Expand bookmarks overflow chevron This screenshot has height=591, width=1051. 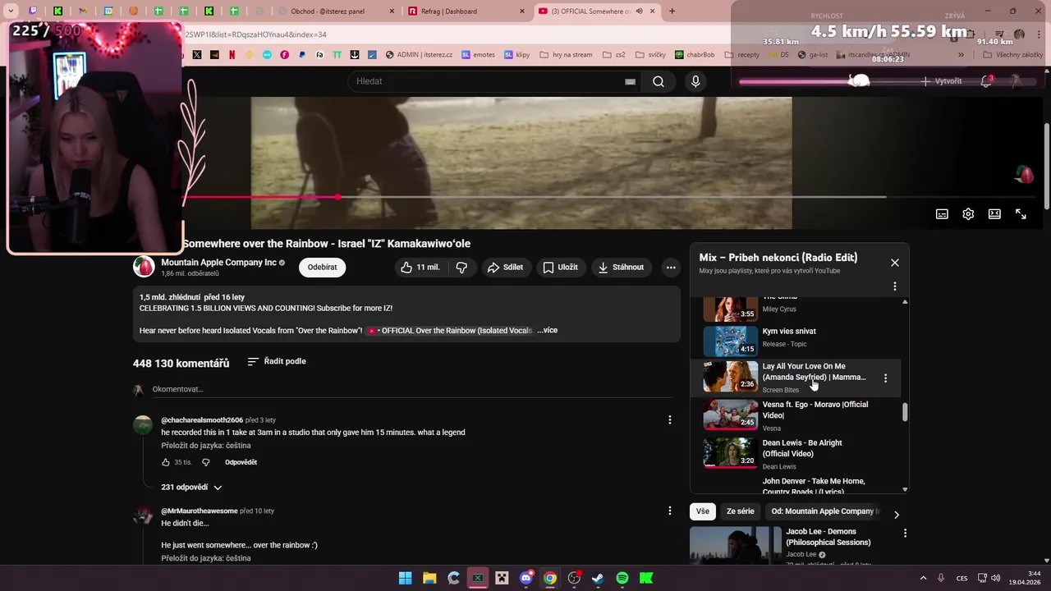point(961,55)
